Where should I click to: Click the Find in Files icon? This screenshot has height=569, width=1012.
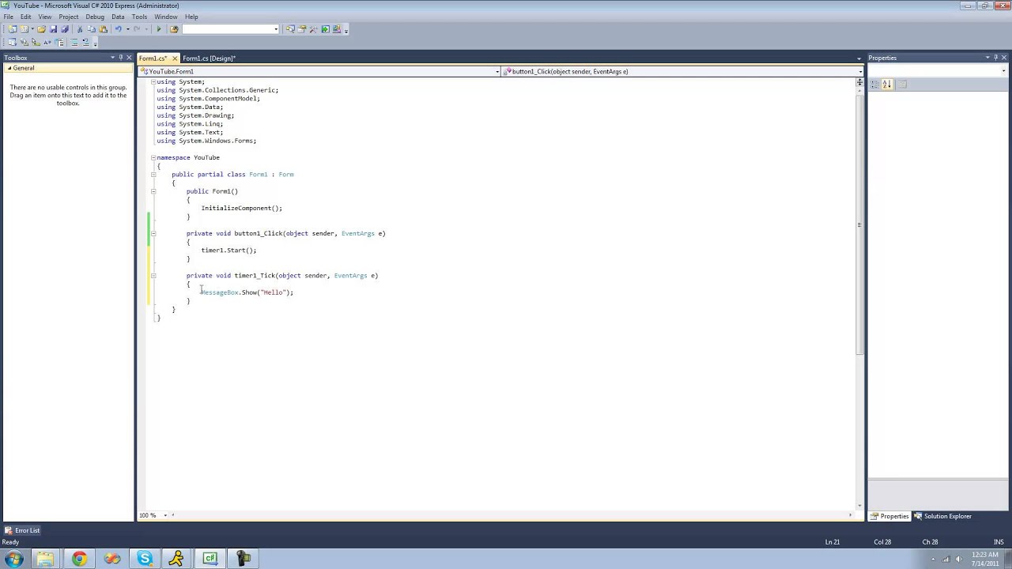pos(174,29)
